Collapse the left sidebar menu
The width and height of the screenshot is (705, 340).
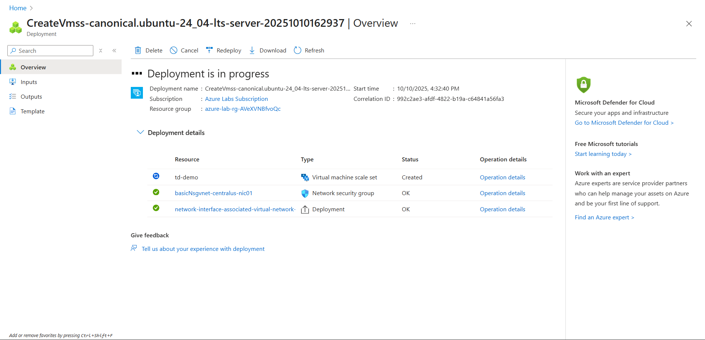[x=114, y=51]
